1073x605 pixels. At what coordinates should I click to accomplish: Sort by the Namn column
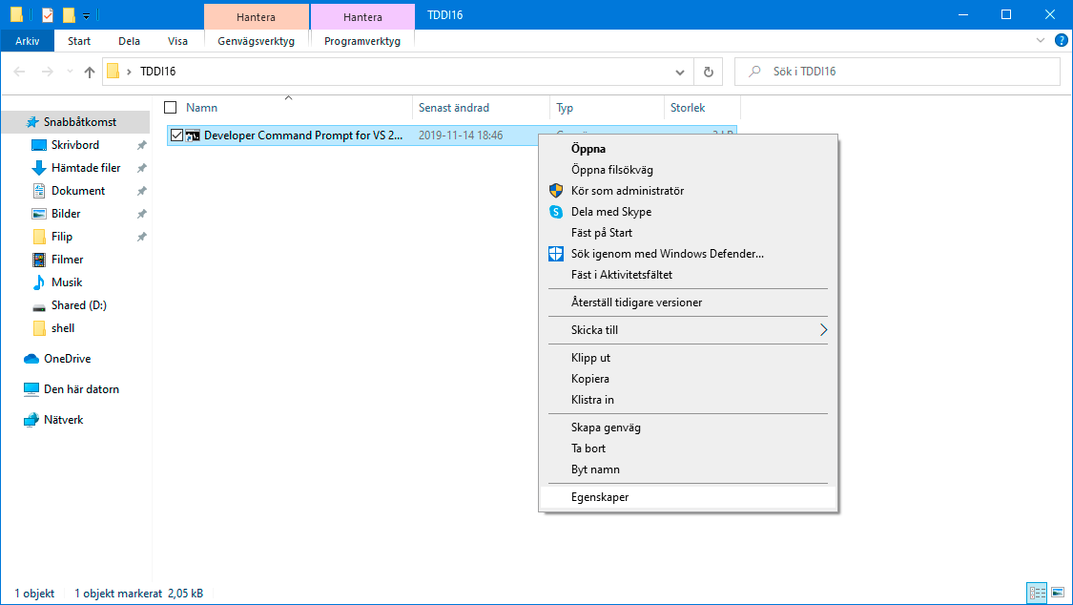tap(201, 108)
